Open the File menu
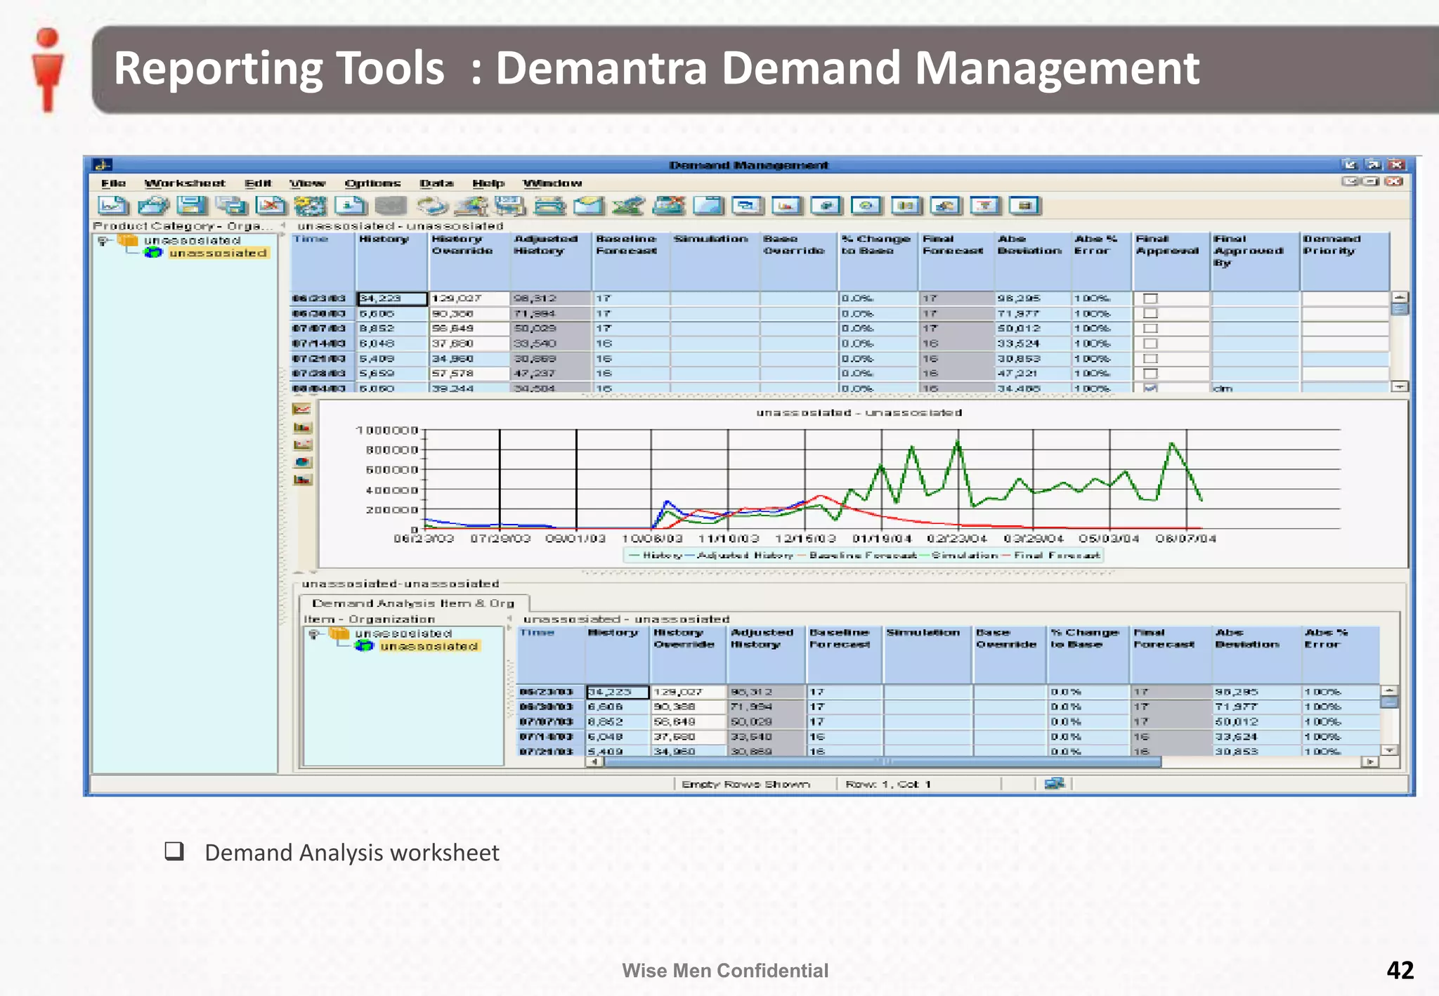The height and width of the screenshot is (996, 1439). click(113, 183)
